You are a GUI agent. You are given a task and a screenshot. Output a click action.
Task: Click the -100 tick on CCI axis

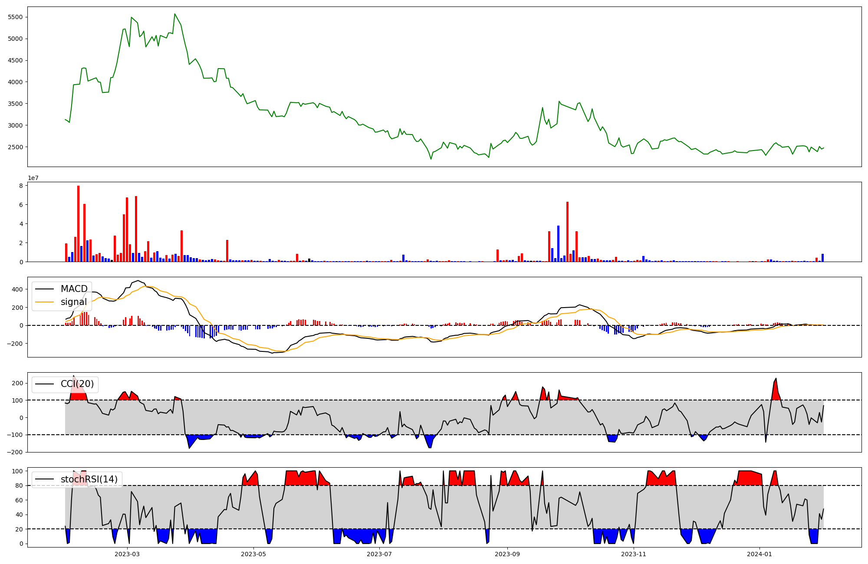tap(16, 435)
